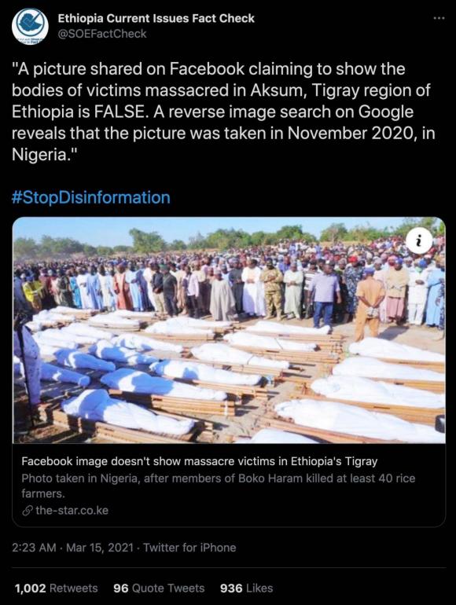Click the Twitter for iPhone source label
Viewport: 456px width, 605px height.
(189, 548)
